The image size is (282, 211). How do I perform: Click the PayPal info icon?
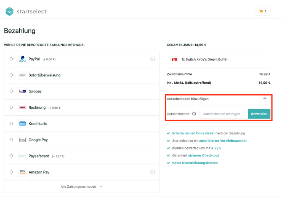(x=153, y=59)
